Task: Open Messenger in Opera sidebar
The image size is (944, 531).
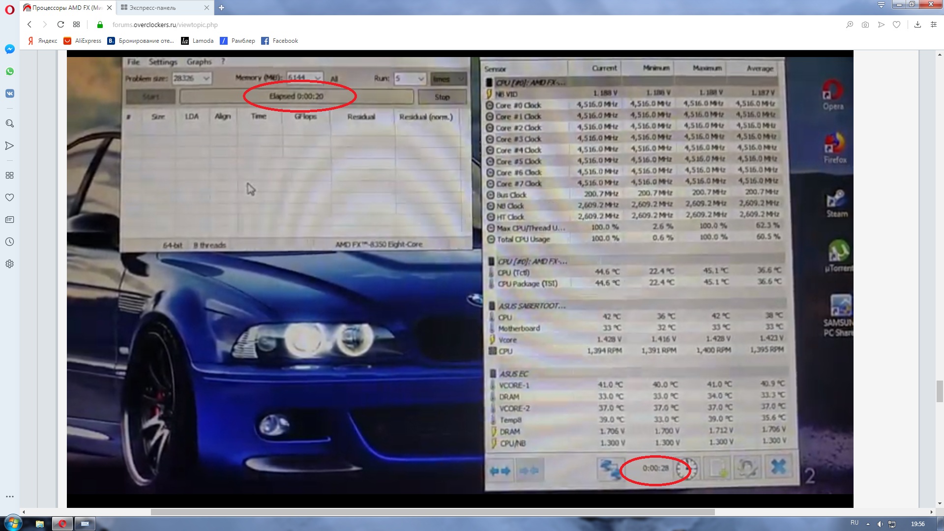Action: tap(9, 49)
